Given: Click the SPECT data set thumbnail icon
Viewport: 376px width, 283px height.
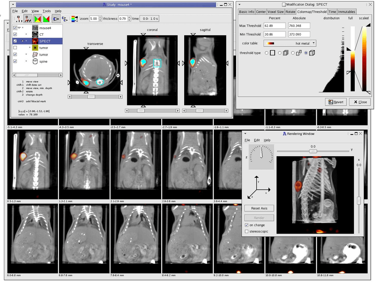Looking at the screenshot, I should coord(35,41).
